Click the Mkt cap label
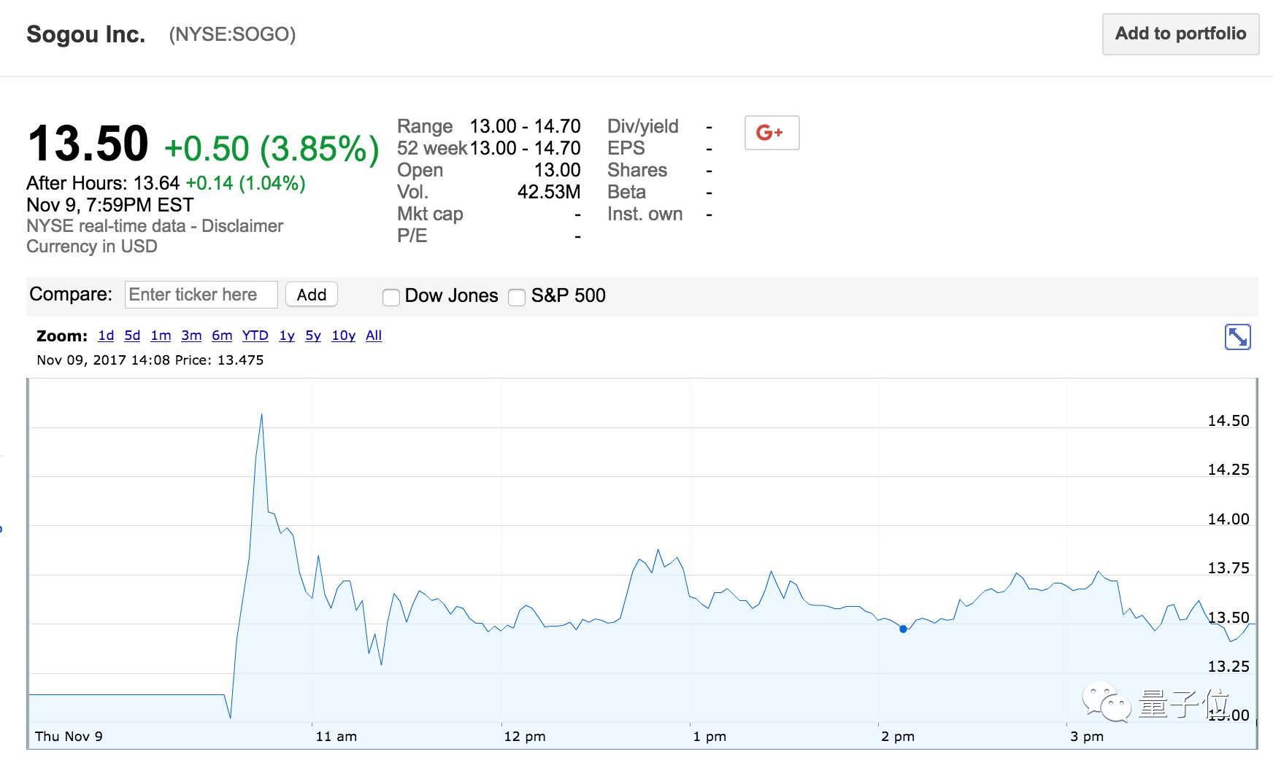 [430, 214]
